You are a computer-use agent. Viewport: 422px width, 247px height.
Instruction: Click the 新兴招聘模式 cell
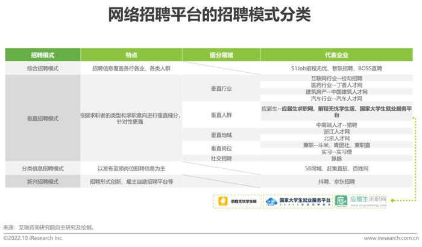coord(43,181)
